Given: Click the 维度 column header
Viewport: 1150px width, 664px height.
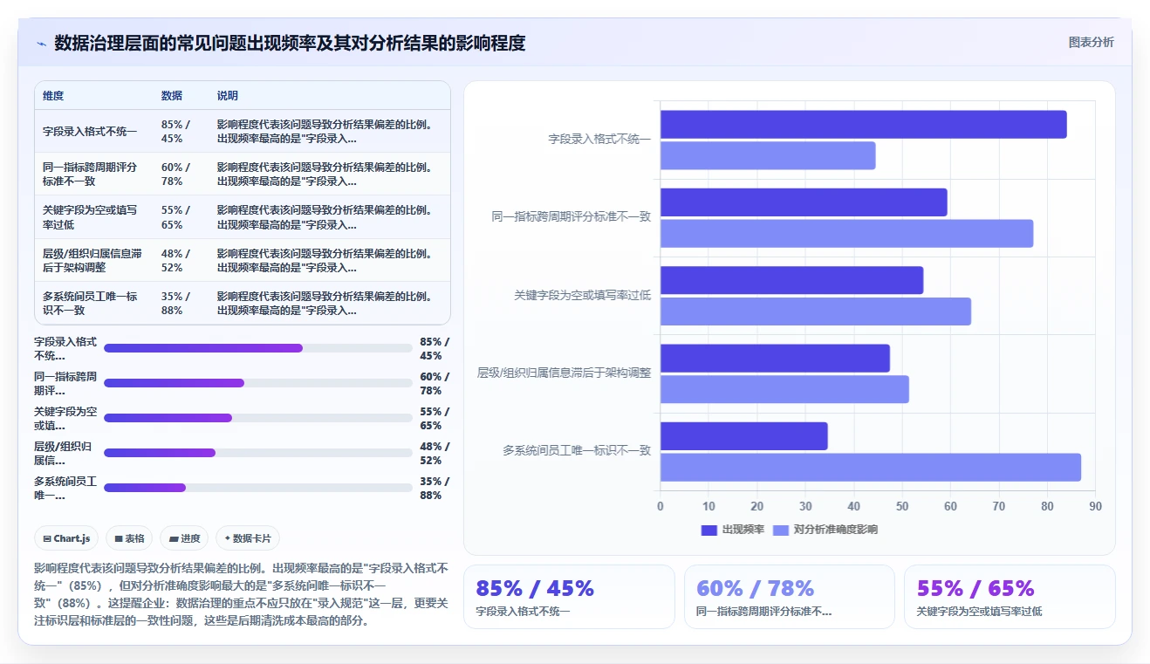Looking at the screenshot, I should point(53,96).
